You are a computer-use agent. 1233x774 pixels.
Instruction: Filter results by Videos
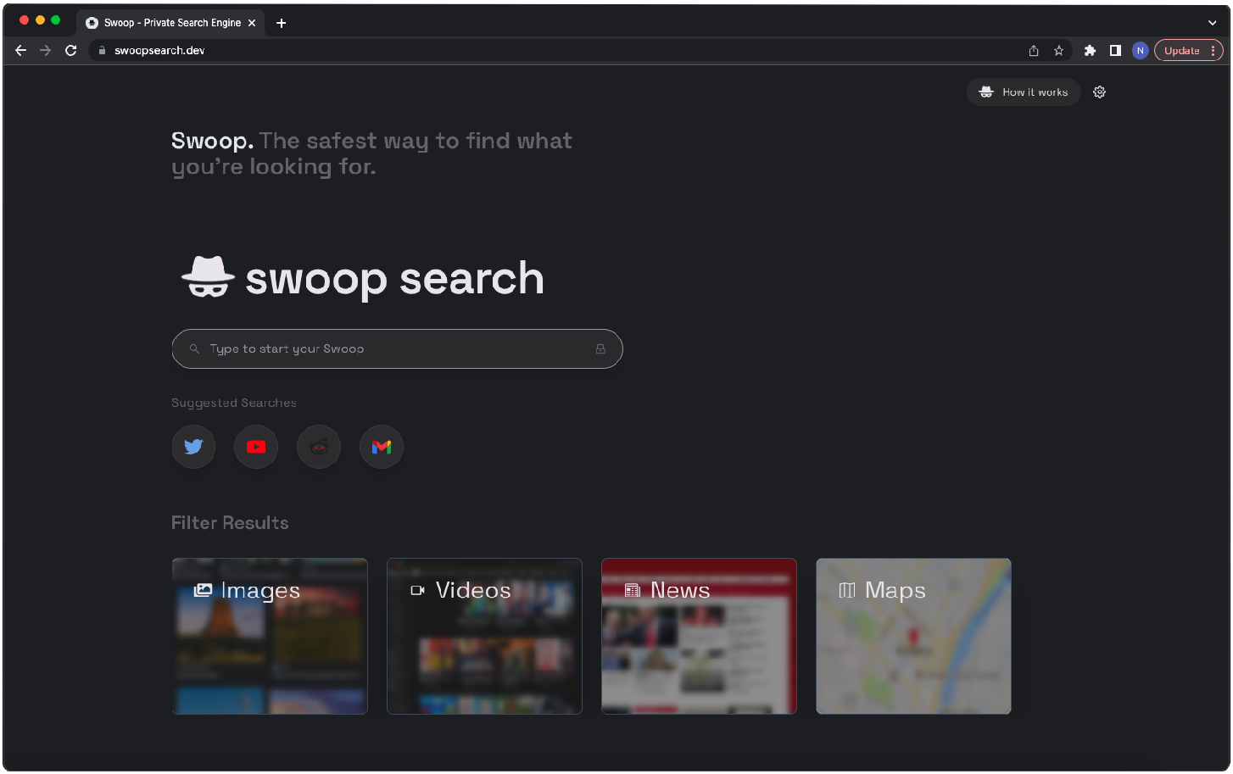tap(484, 636)
